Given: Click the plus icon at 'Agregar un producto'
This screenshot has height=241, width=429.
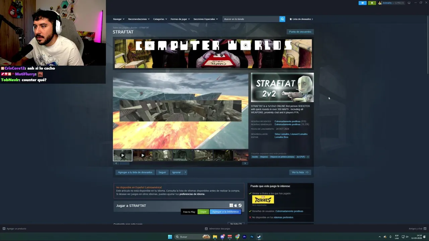Looking at the screenshot, I should pos(4,229).
